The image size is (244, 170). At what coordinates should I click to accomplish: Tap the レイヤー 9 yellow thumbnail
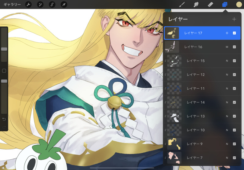click(x=174, y=144)
